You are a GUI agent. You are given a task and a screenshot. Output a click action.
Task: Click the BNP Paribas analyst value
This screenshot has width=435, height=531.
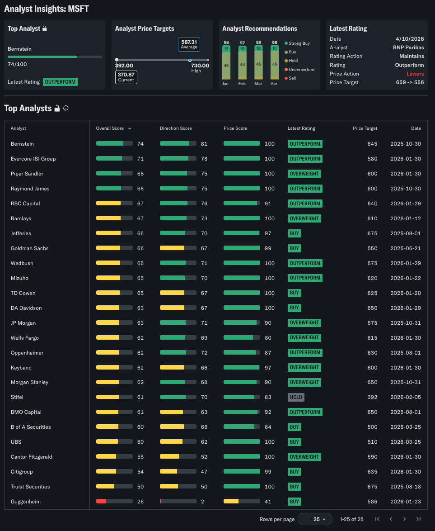(x=408, y=48)
